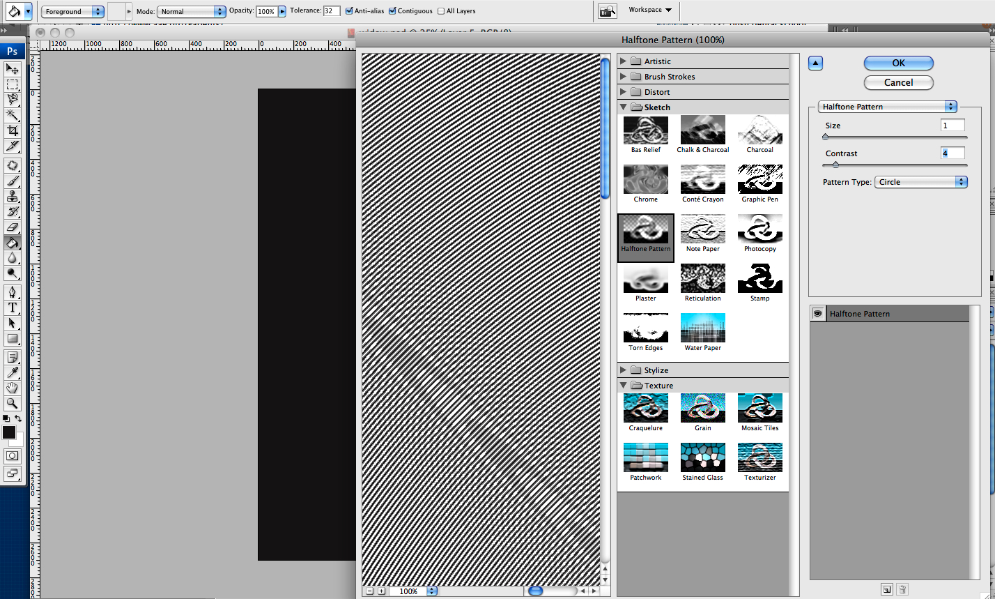Select the Dodge tool
This screenshot has height=599, width=995.
[13, 273]
